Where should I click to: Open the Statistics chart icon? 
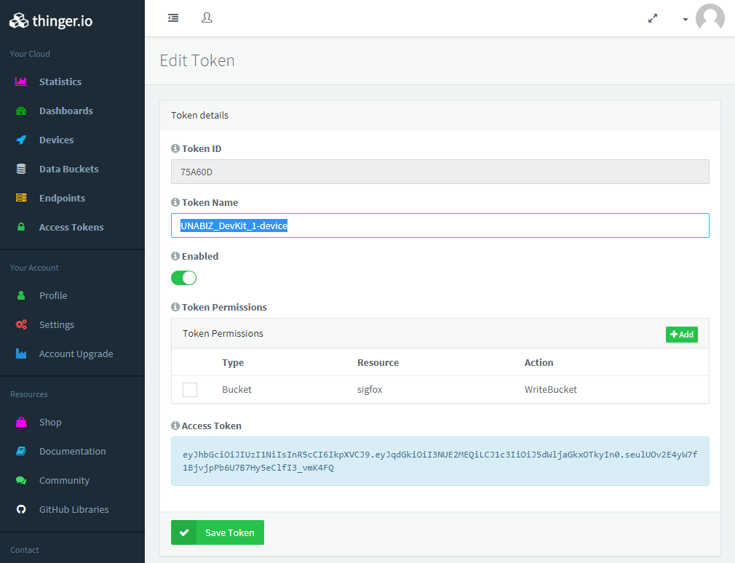(x=21, y=81)
